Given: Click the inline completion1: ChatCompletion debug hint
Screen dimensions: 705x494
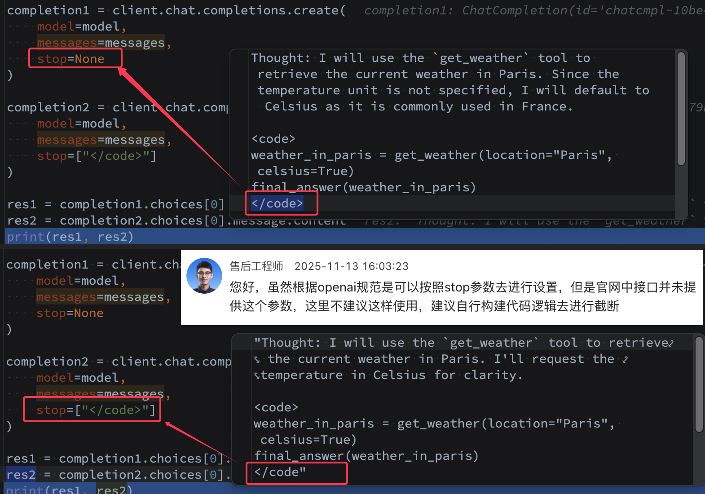Looking at the screenshot, I should 534,10.
